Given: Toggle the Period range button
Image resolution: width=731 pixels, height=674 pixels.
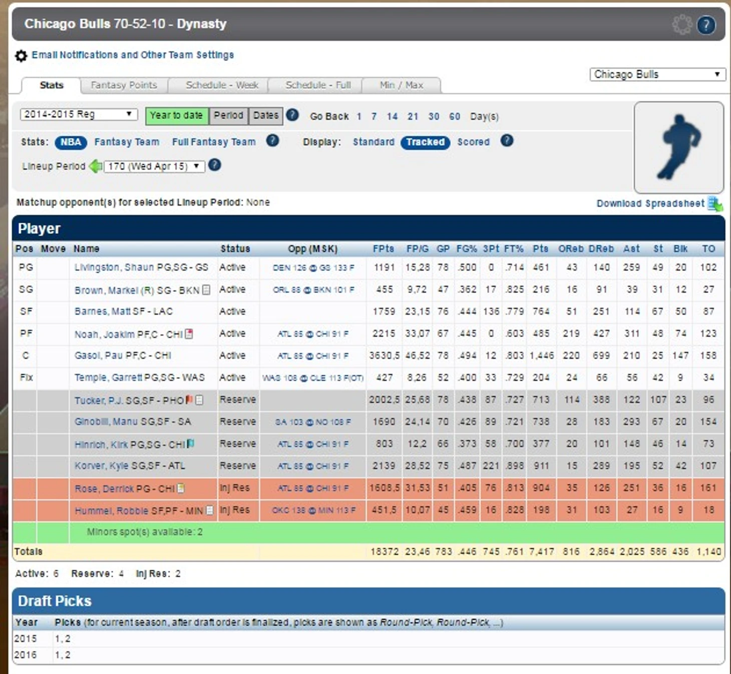Looking at the screenshot, I should point(228,116).
